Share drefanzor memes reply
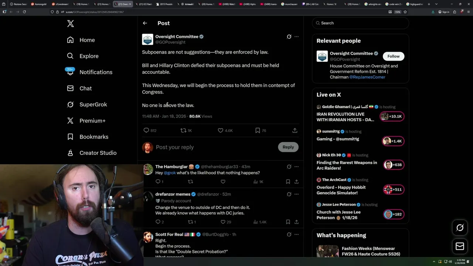 pyautogui.click(x=296, y=222)
